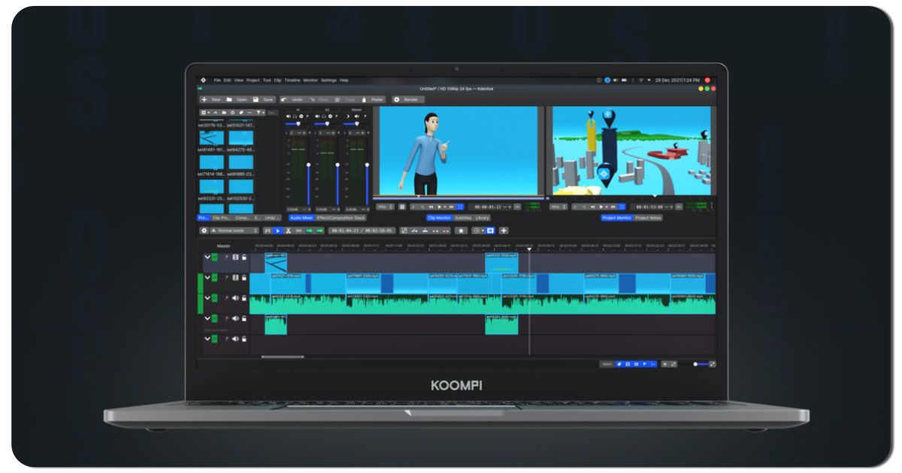Open the Normal mode edit dropdown
Image resolution: width=902 pixels, height=473 pixels.
click(234, 230)
